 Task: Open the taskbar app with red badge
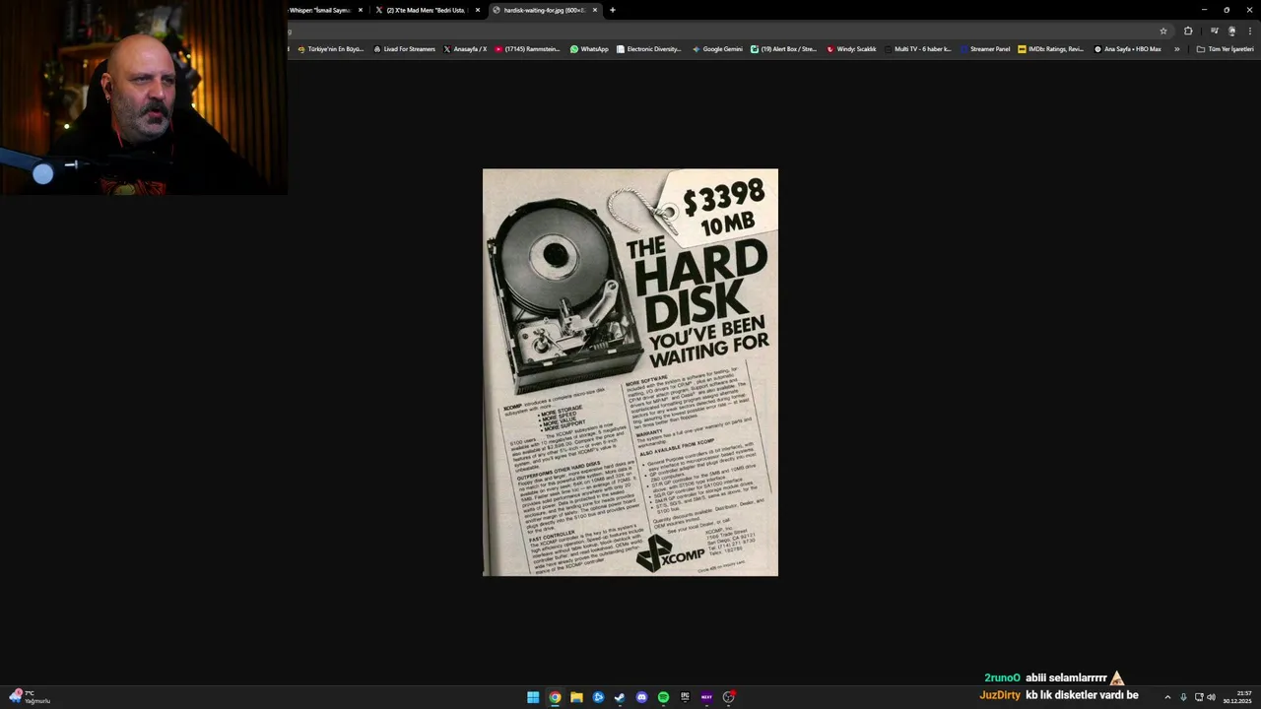point(729,697)
